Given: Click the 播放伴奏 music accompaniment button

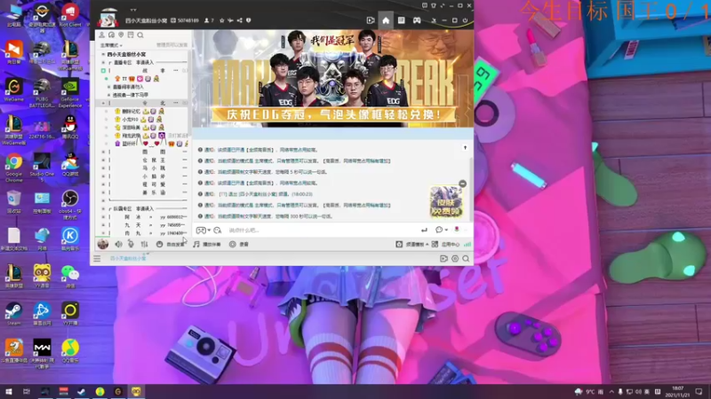Looking at the screenshot, I should pyautogui.click(x=207, y=245).
